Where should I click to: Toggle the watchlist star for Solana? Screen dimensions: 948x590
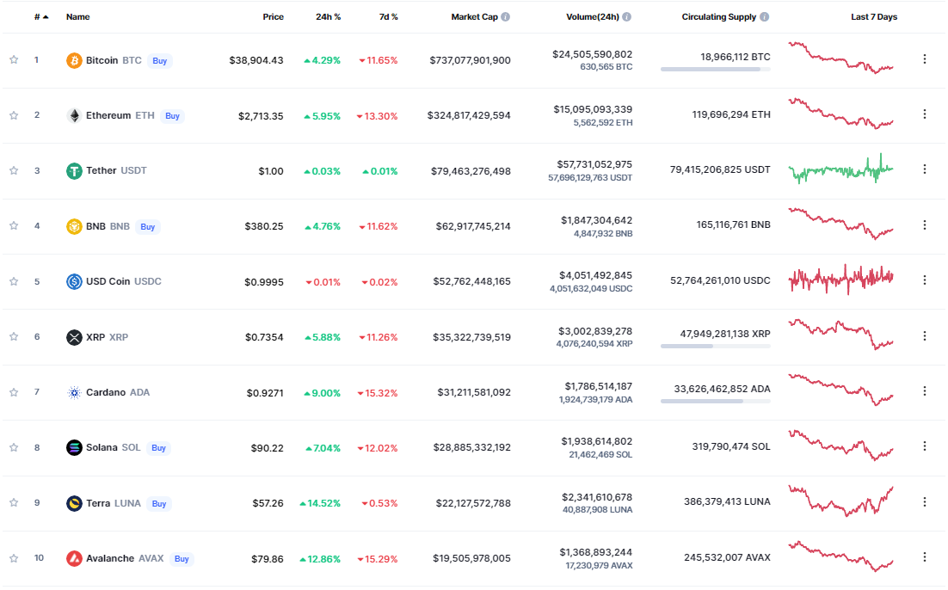[x=14, y=447]
